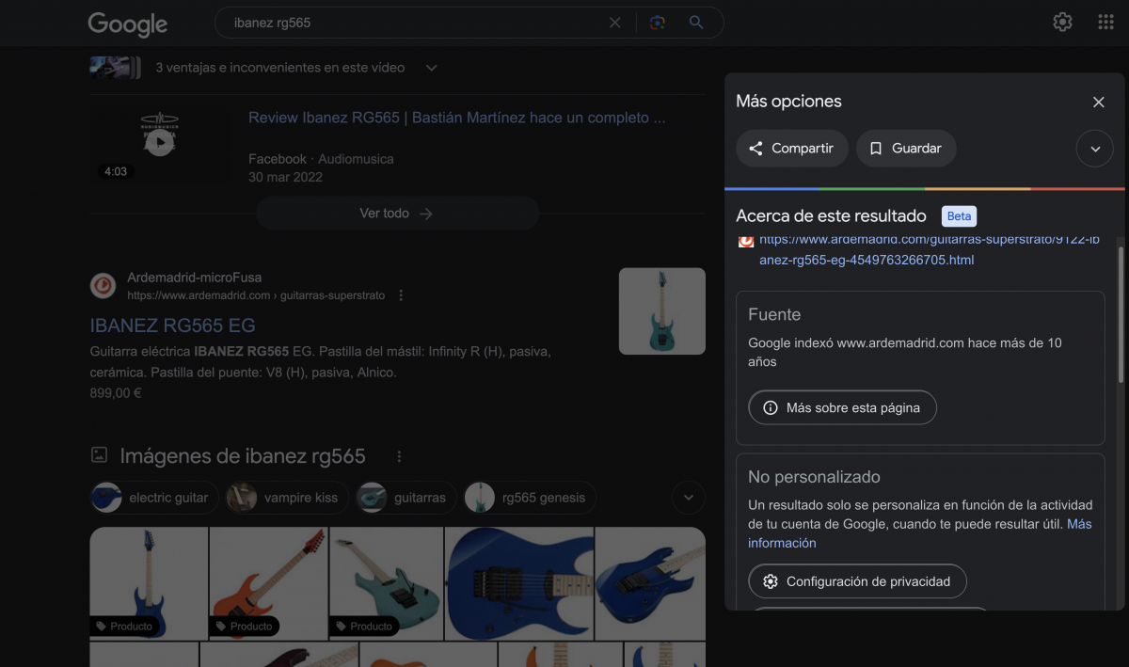
Task: Select the vampire kiss image chip
Action: (287, 498)
